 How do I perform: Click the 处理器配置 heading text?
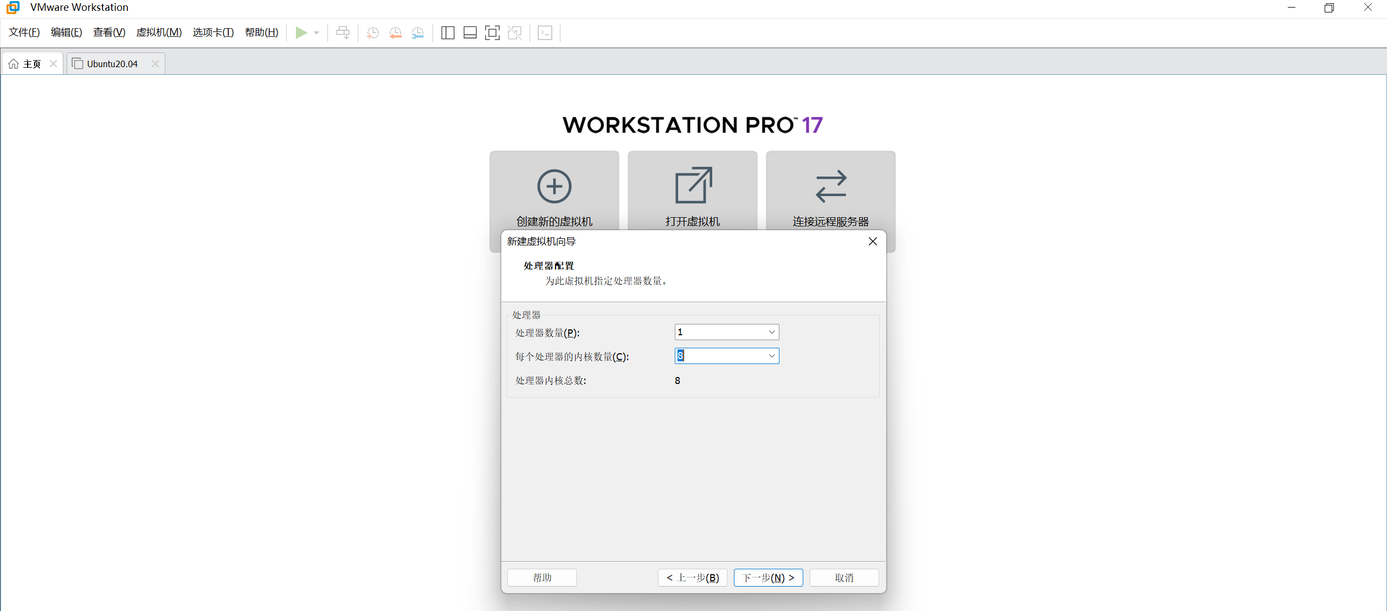coord(549,266)
